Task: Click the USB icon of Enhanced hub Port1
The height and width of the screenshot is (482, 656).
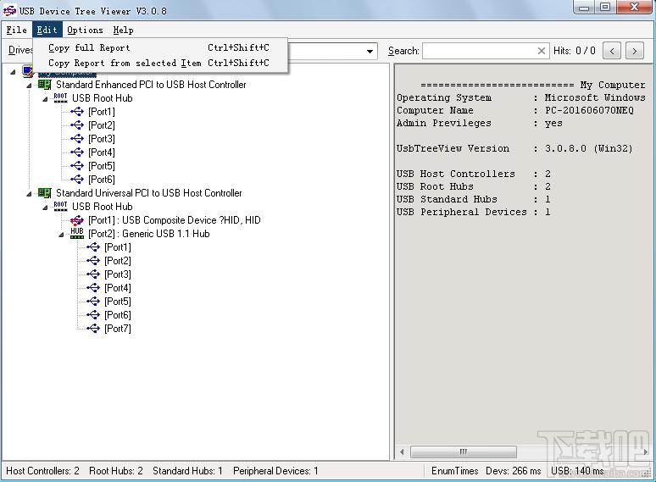Action: pos(77,112)
